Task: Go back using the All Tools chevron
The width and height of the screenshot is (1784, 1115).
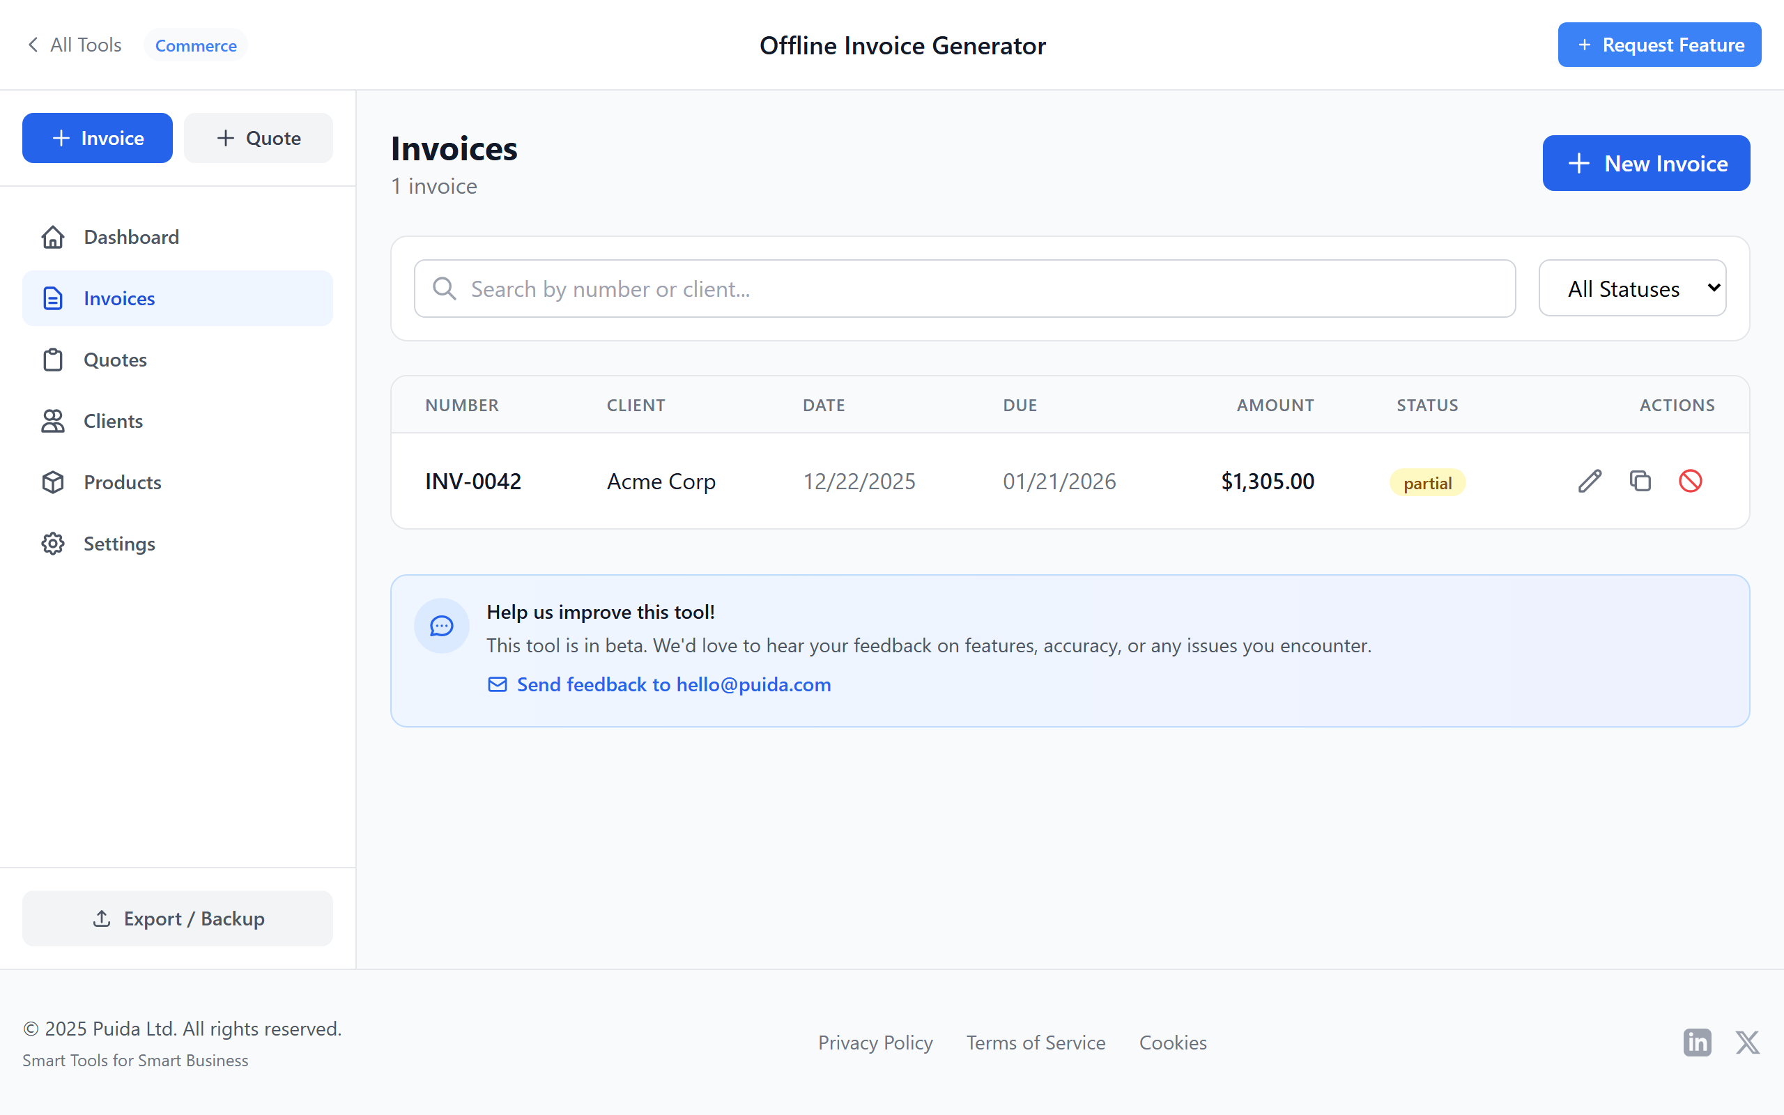Action: [33, 44]
